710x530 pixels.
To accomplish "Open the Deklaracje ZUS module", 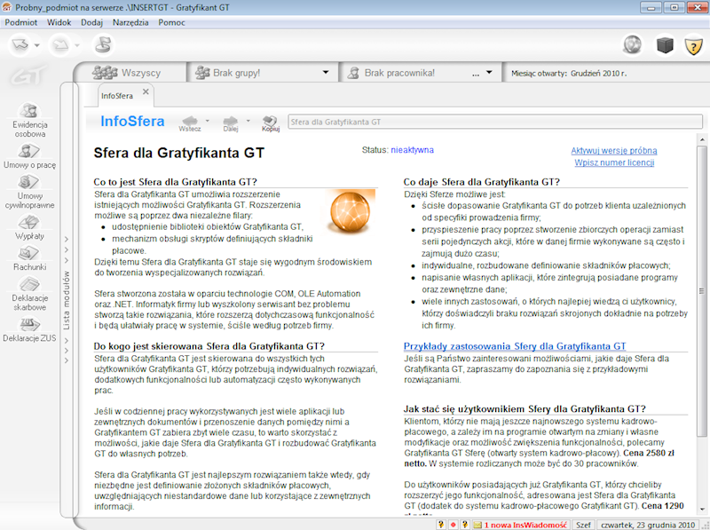I will [29, 329].
